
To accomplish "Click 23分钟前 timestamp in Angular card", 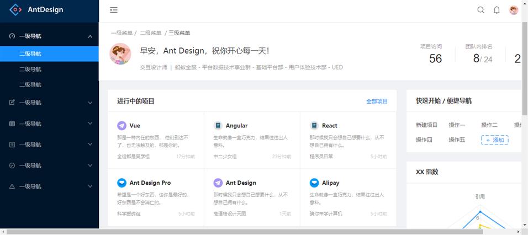I will point(282,156).
